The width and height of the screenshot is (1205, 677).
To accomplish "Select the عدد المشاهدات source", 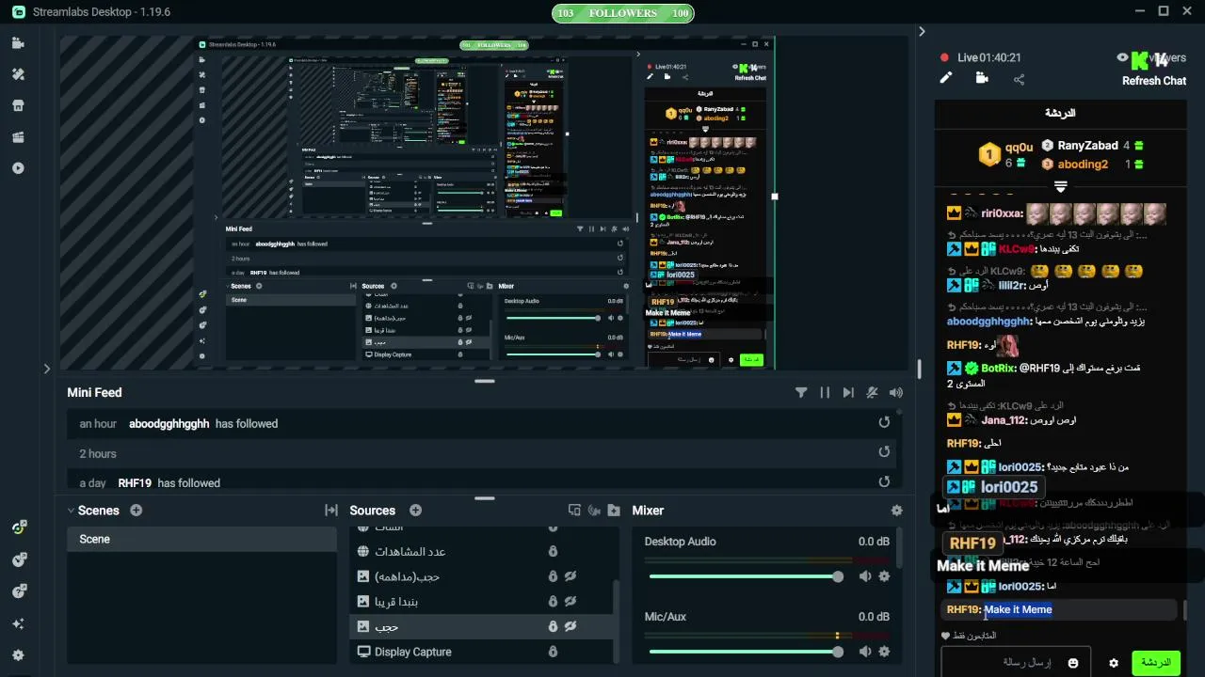I will 482,551.
